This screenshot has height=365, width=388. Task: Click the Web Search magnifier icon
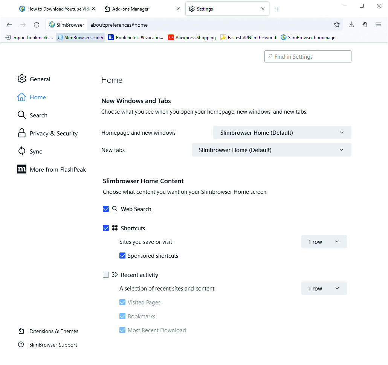coord(115,208)
